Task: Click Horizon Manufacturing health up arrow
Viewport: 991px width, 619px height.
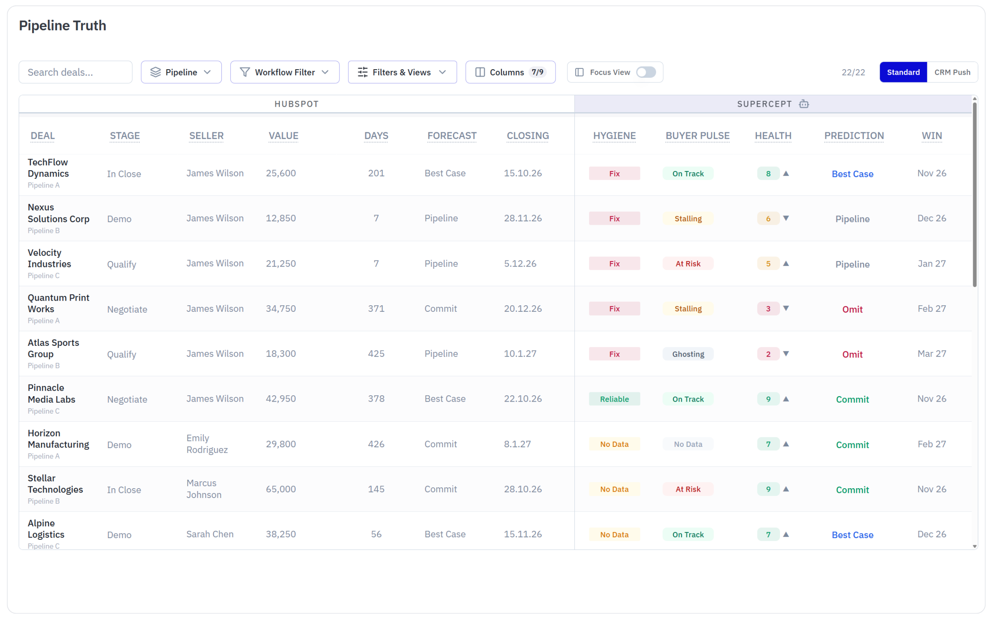Action: (x=786, y=444)
